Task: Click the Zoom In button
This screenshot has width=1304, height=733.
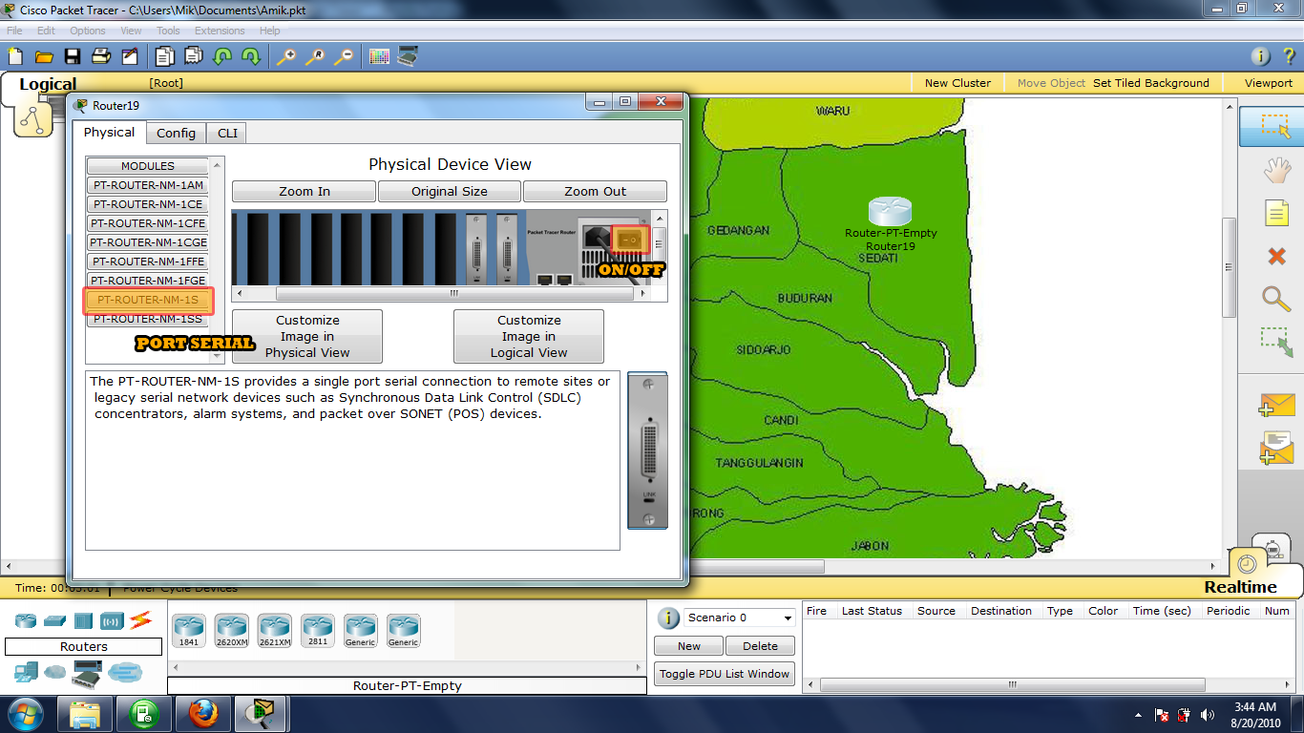Action: [305, 191]
